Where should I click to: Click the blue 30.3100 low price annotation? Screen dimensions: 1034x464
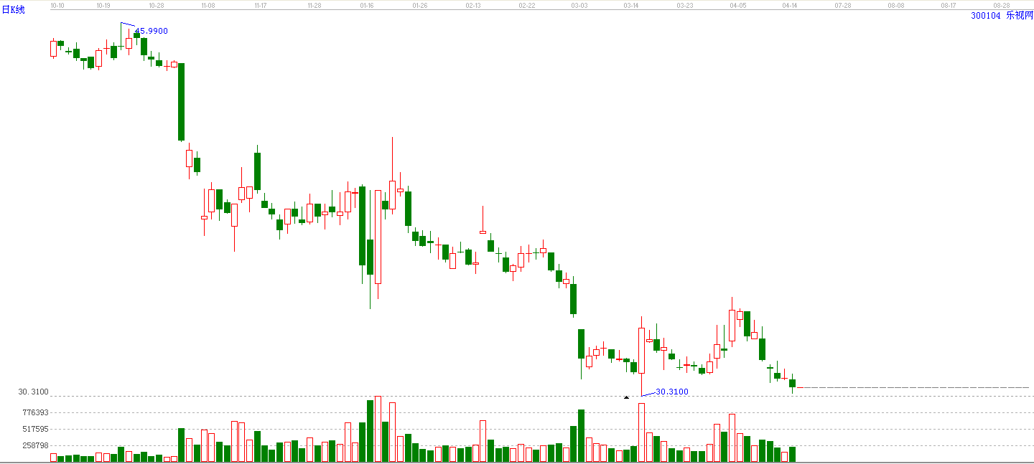[672, 392]
